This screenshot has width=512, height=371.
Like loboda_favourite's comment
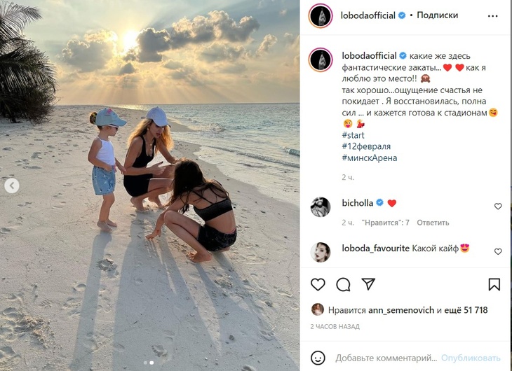pyautogui.click(x=498, y=251)
